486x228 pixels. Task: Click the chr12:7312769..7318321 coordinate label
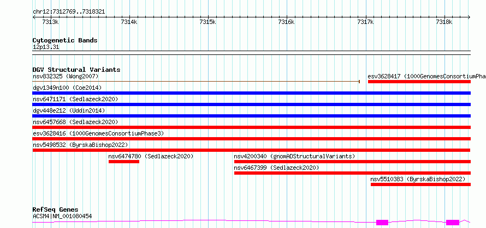pos(69,12)
